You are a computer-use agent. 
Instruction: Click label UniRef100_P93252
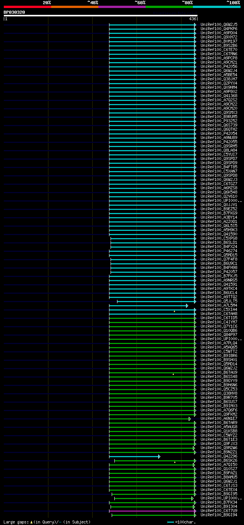tap(219, 121)
